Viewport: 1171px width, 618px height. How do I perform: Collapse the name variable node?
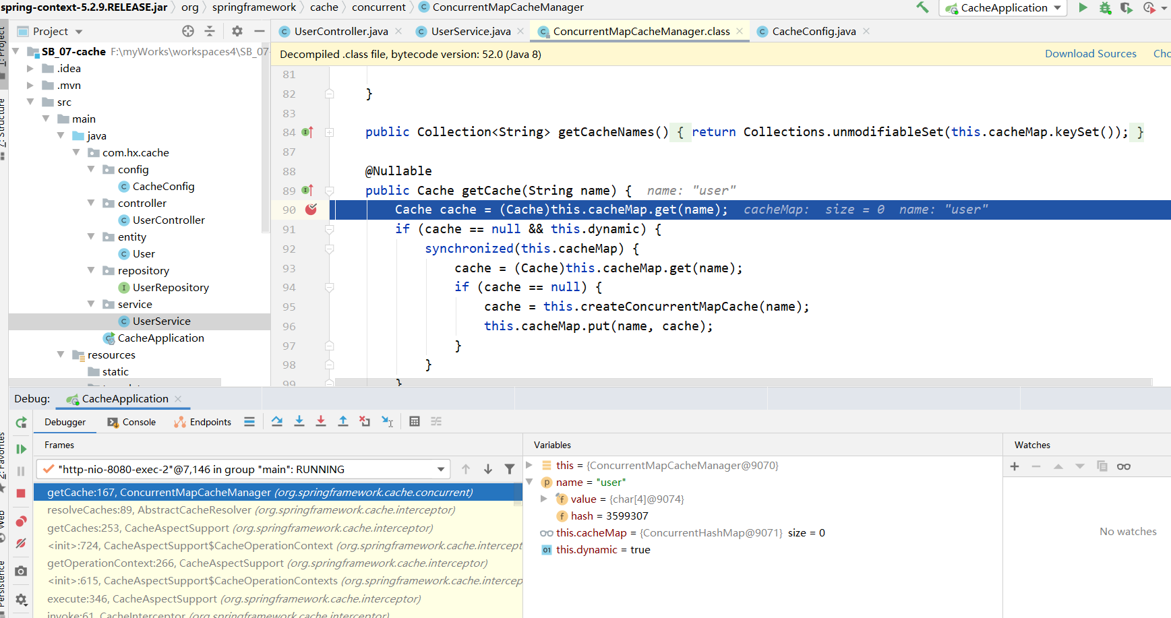pyautogui.click(x=529, y=482)
